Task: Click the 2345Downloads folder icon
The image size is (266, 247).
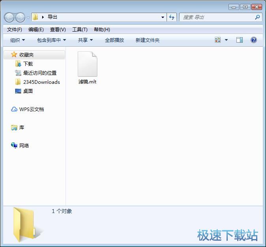Action: click(18, 82)
